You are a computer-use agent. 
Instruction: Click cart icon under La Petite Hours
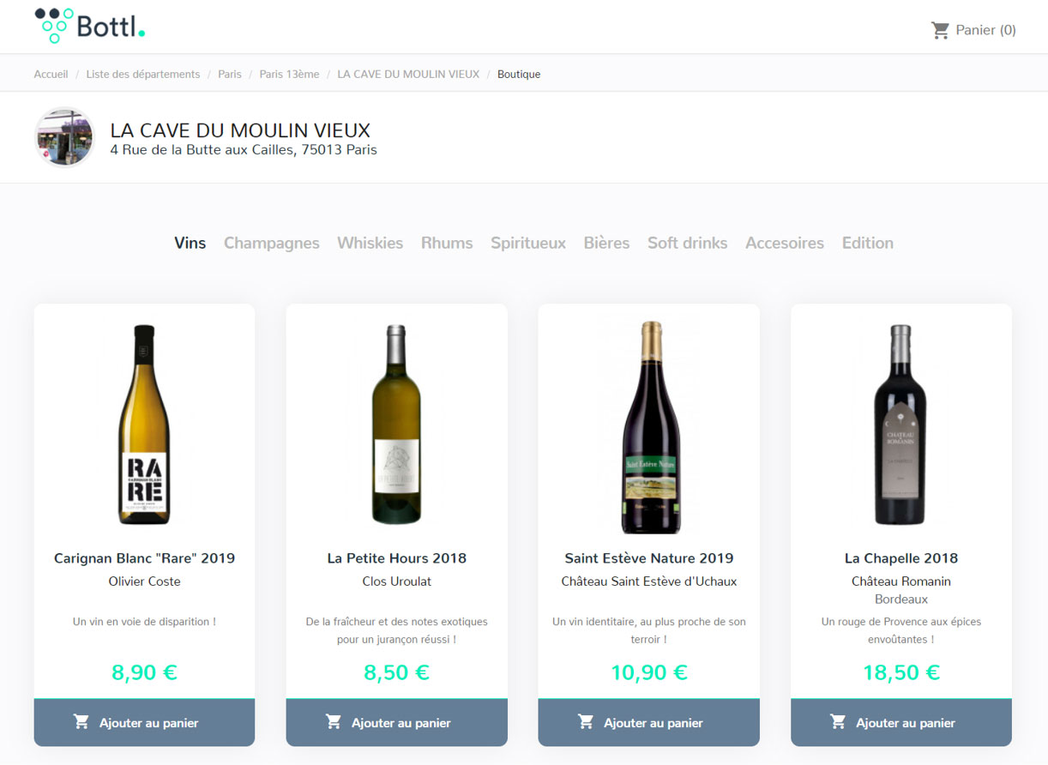click(x=334, y=722)
